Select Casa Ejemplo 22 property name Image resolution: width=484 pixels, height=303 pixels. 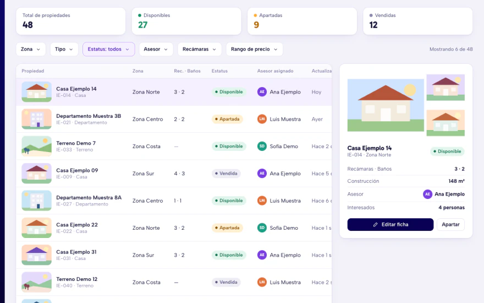77,225
